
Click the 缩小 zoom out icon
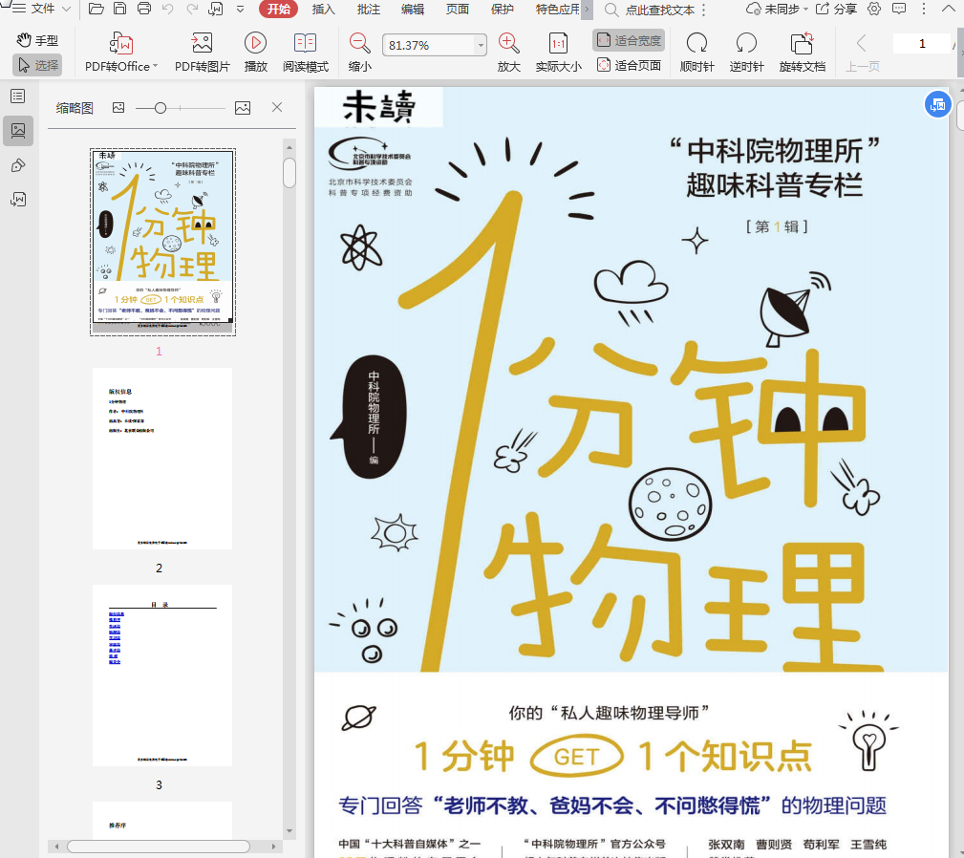click(359, 53)
